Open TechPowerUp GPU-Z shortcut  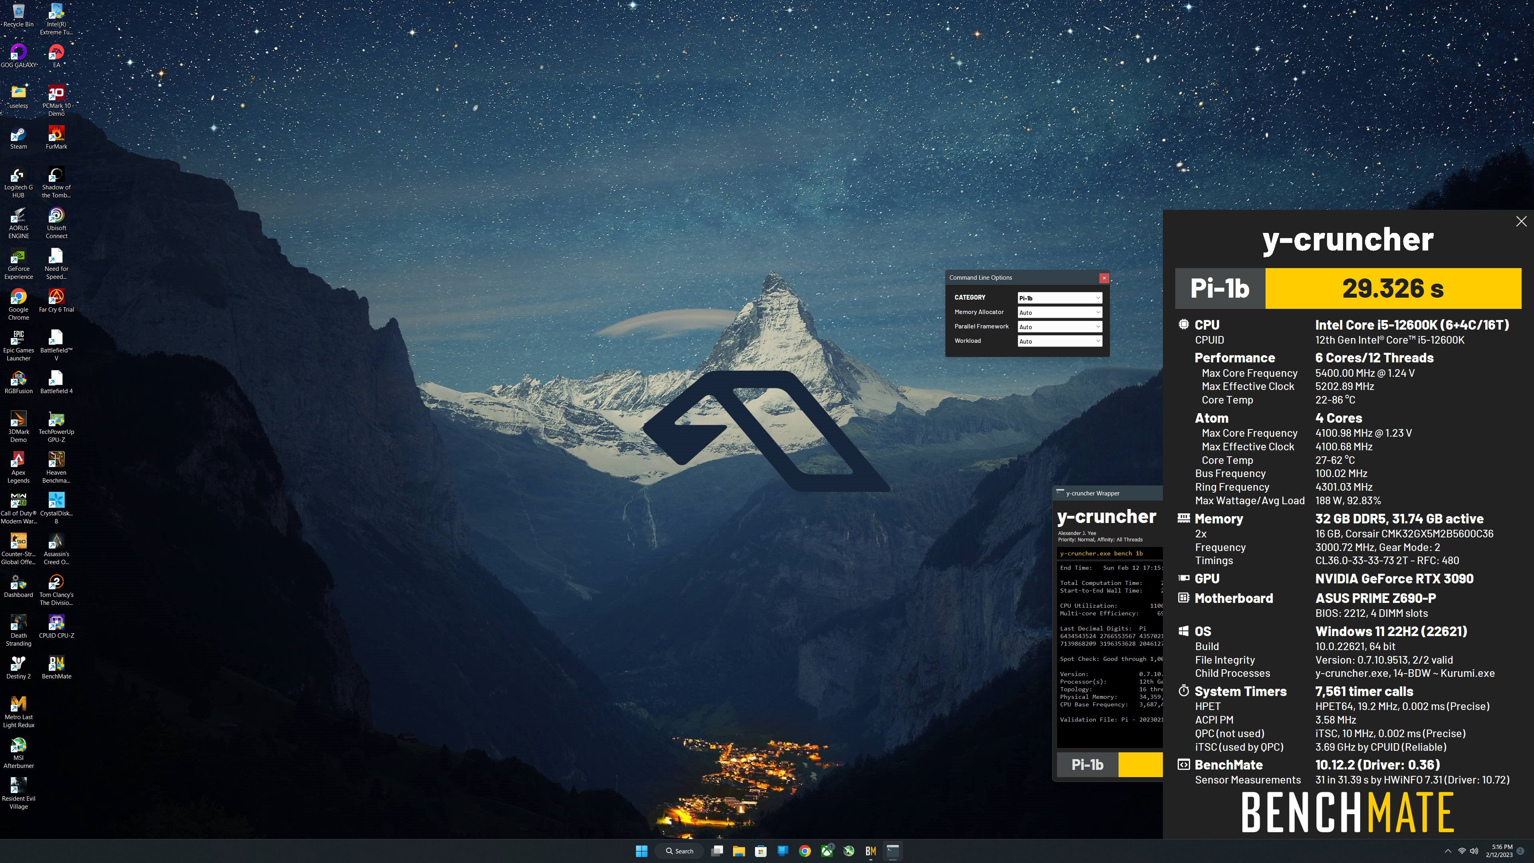click(x=57, y=427)
